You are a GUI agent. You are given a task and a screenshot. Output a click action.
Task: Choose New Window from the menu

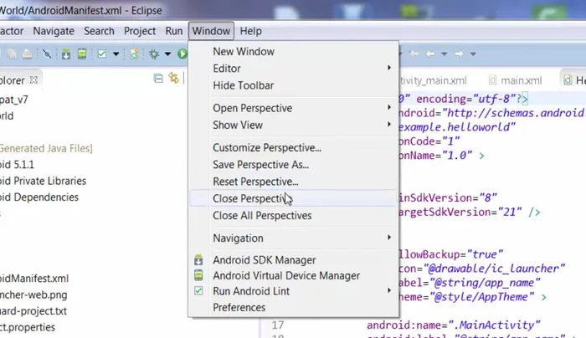pyautogui.click(x=293, y=52)
